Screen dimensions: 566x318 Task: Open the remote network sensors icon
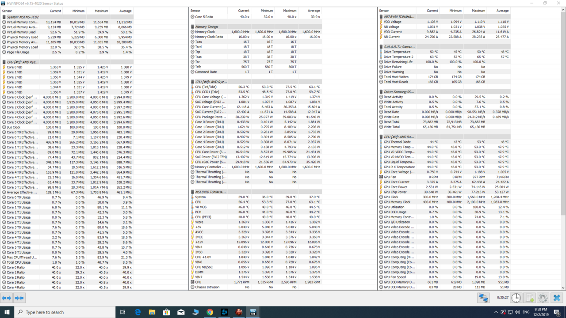(x=483, y=298)
